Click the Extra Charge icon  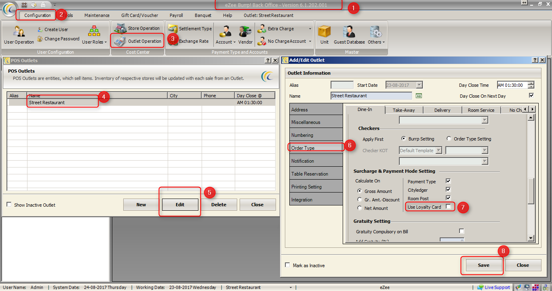(x=262, y=29)
